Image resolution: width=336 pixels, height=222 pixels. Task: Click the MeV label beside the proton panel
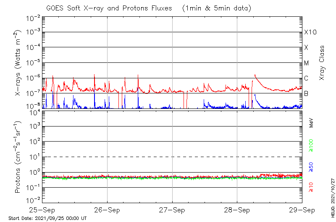coord(311,122)
